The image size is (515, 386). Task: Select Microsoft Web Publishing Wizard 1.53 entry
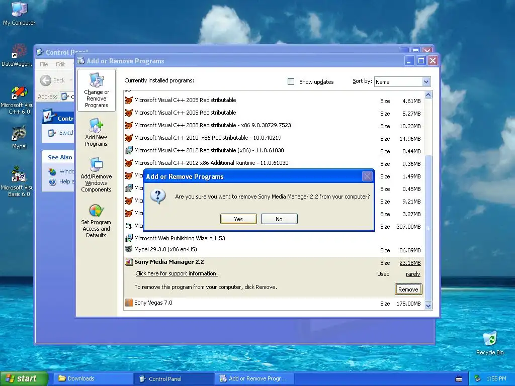coord(274,238)
